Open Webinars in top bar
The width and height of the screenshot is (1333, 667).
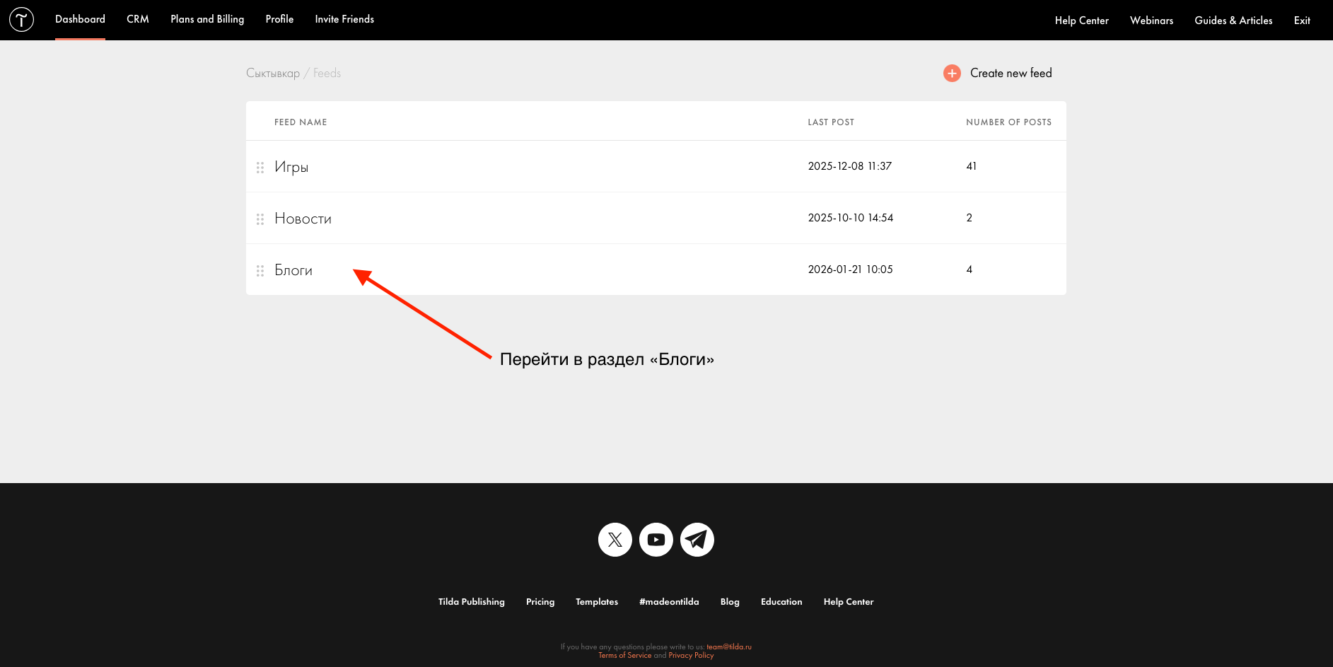(x=1151, y=21)
